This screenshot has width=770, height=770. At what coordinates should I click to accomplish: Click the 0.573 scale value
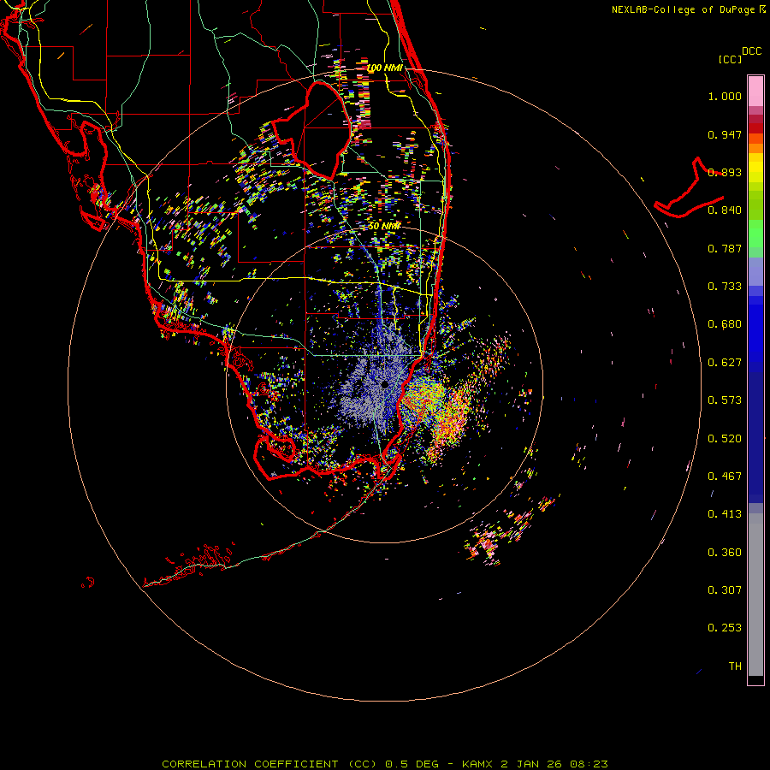click(725, 400)
